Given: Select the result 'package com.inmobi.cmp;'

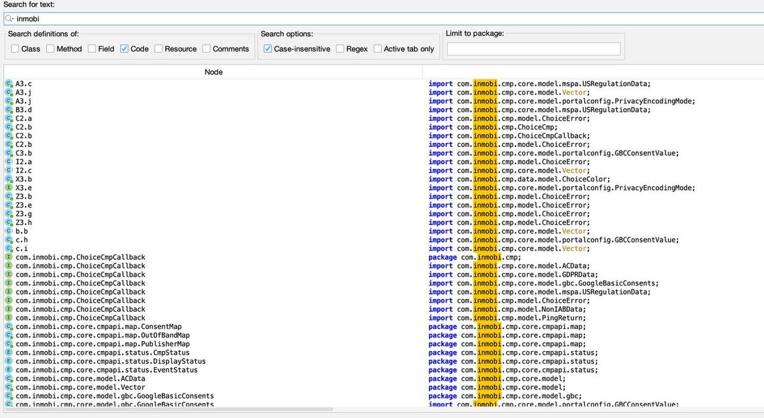Looking at the screenshot, I should (475, 257).
